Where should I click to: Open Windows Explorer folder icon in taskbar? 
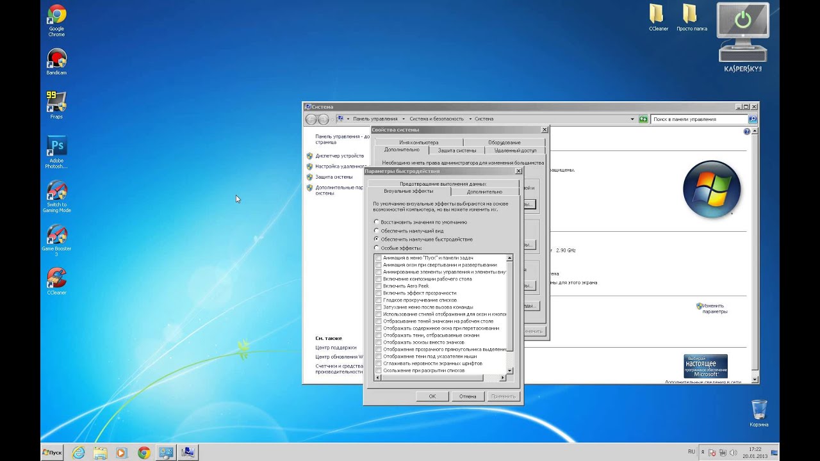[x=100, y=452]
